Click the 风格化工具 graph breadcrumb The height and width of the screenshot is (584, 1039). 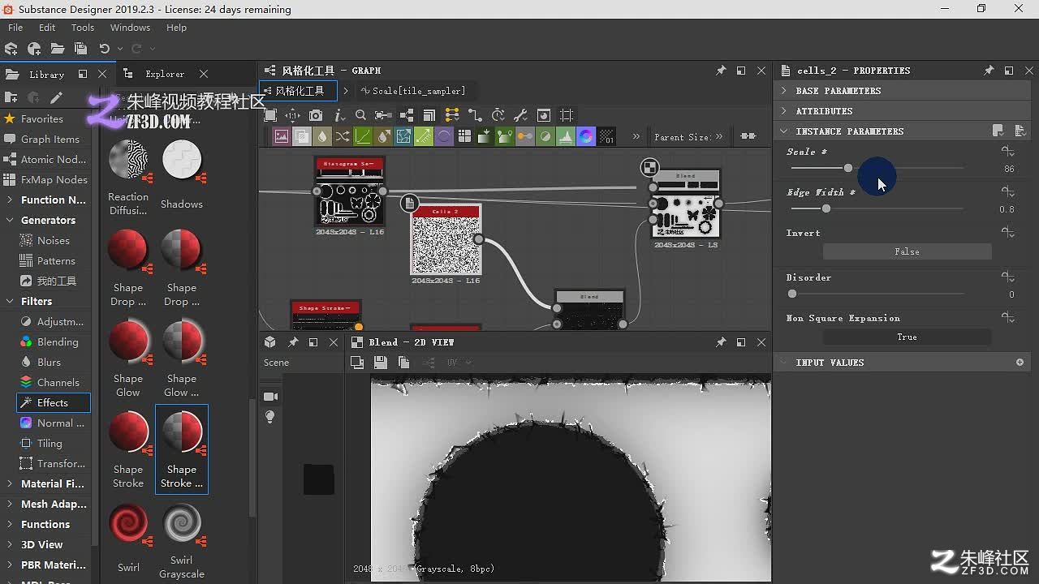tap(300, 91)
